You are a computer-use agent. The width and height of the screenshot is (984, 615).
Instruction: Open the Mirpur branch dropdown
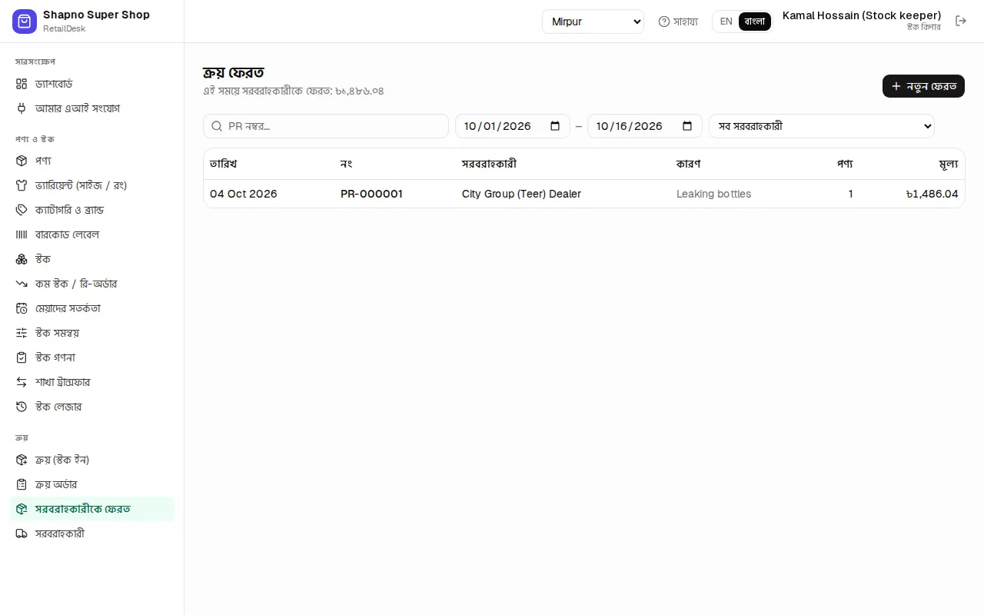[x=593, y=22]
